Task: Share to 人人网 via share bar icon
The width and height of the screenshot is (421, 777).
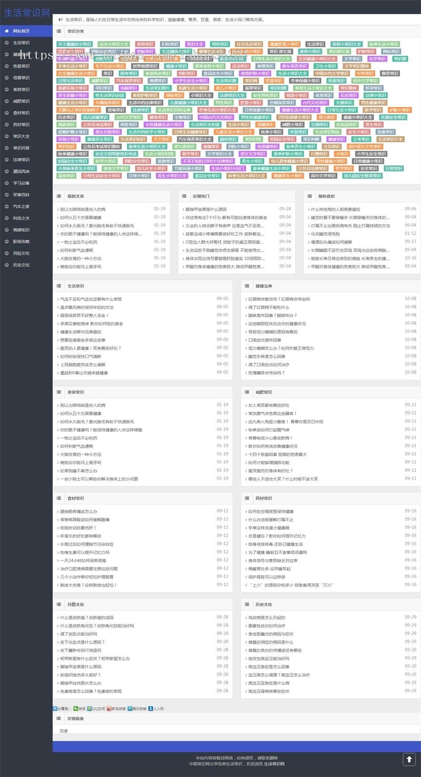Action: coord(151,709)
